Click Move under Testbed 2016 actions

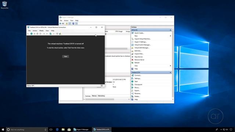pos(137,88)
